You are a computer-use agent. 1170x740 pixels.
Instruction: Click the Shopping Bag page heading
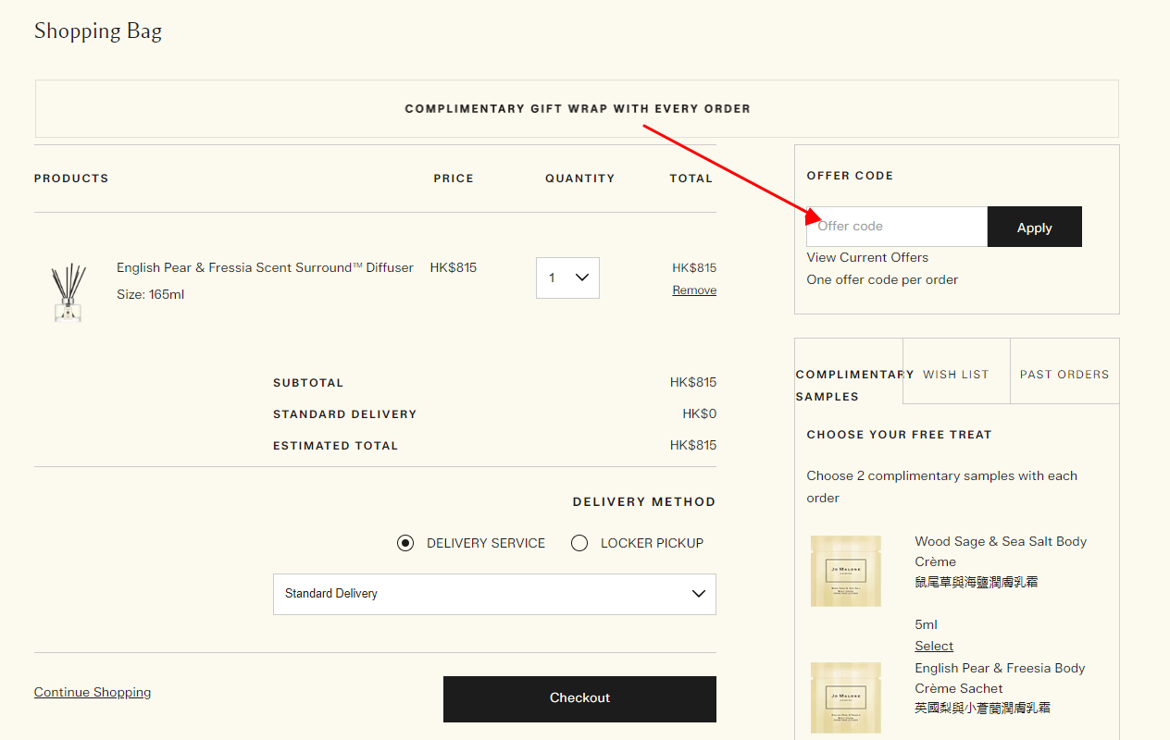point(98,31)
